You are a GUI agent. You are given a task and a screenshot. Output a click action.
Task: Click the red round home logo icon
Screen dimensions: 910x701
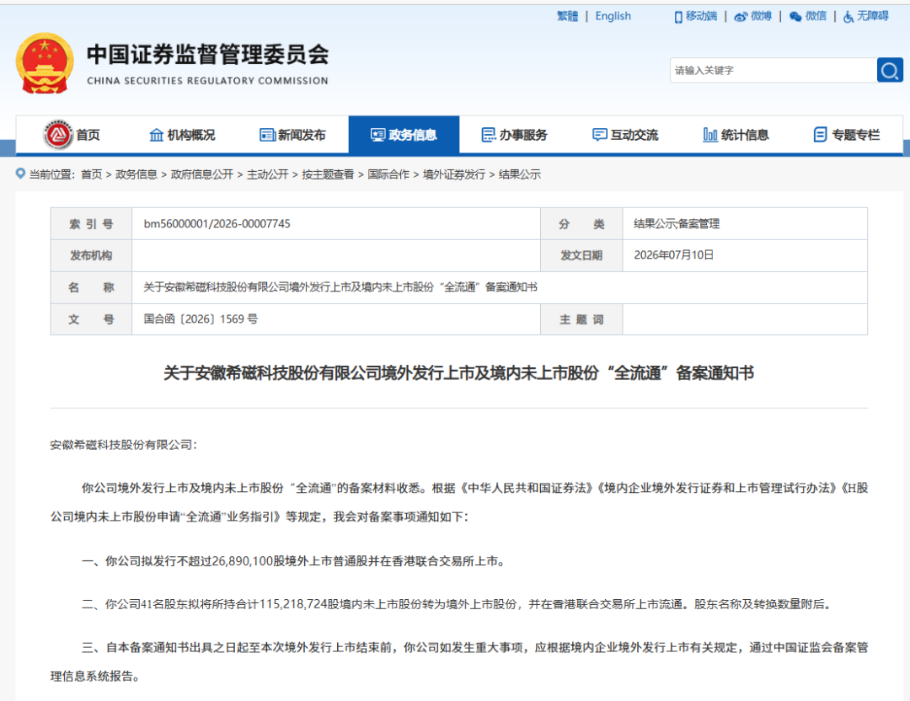(57, 135)
